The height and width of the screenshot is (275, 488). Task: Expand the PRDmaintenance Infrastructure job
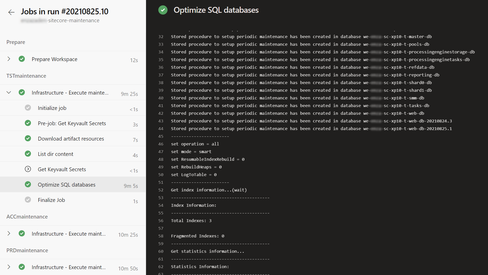tap(9, 267)
